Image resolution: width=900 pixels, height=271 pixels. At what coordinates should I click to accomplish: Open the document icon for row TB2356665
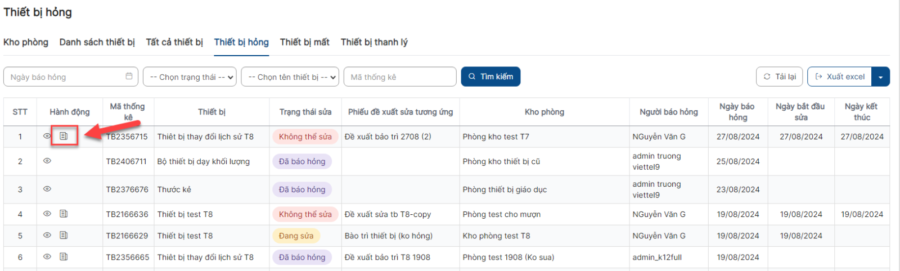point(64,256)
